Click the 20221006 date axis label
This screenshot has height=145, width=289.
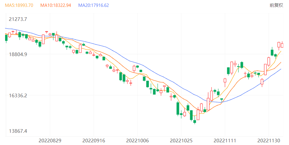137,141
